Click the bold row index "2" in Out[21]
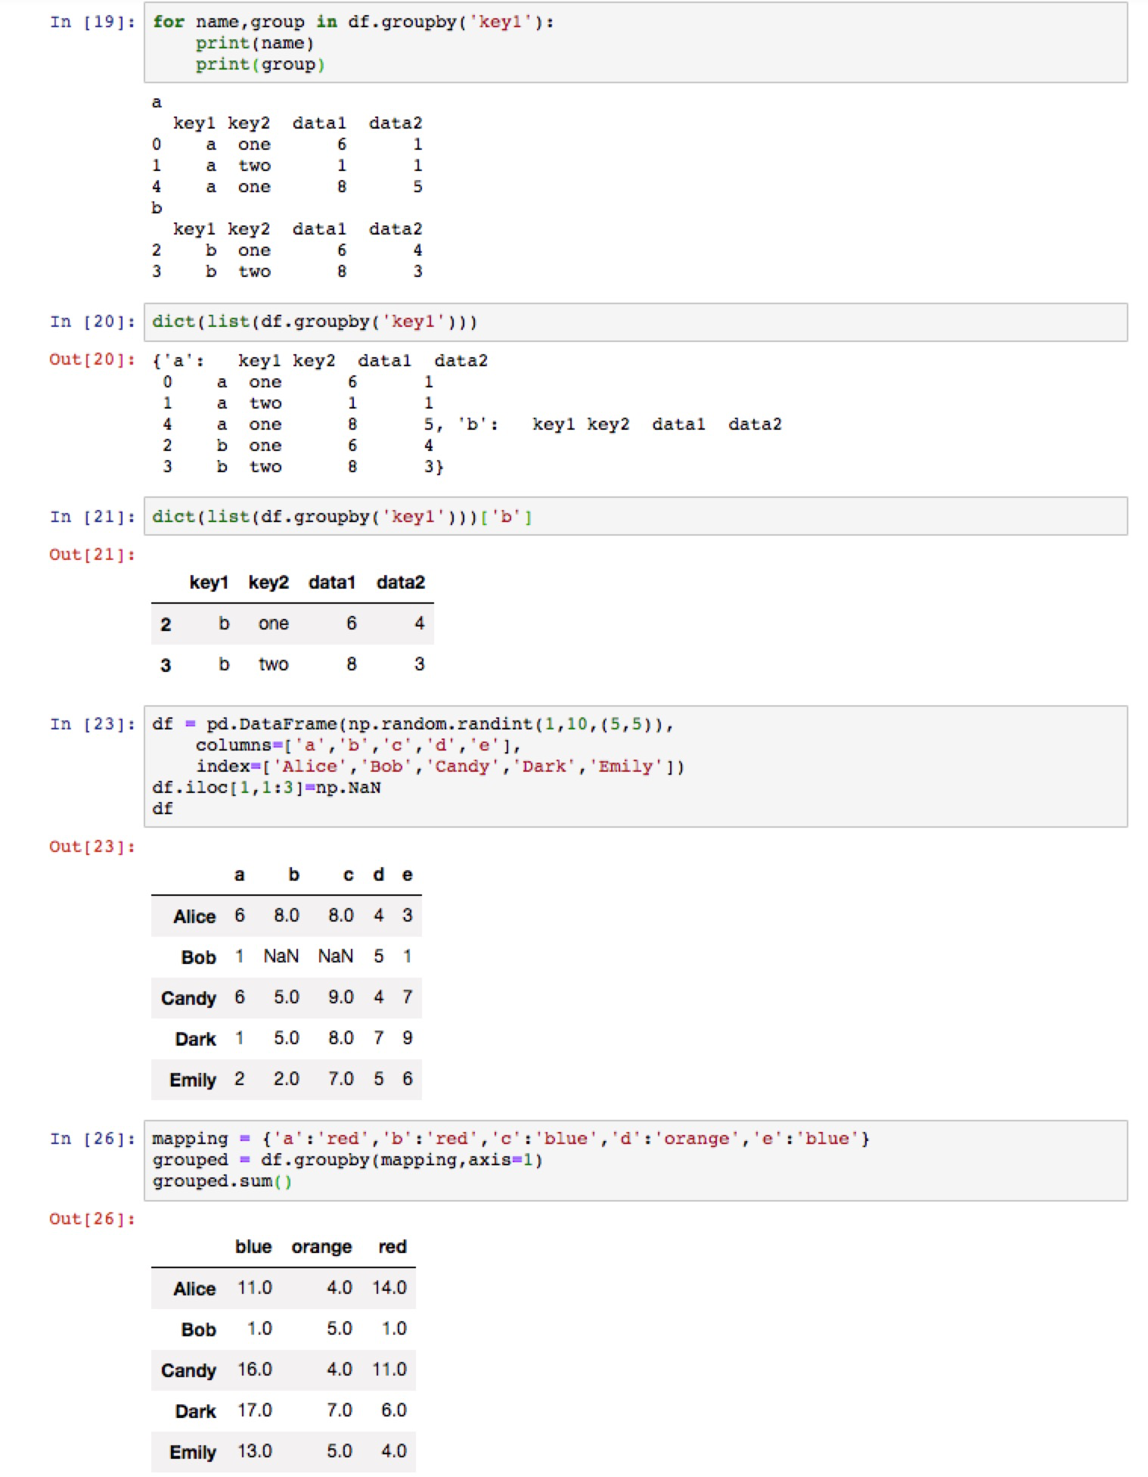The width and height of the screenshot is (1148, 1477). [166, 624]
